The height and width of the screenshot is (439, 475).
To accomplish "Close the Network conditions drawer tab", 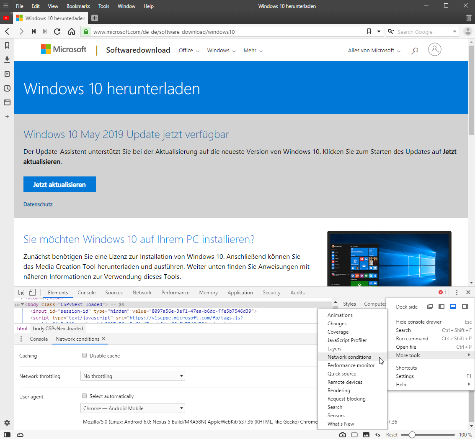I will 103,339.
